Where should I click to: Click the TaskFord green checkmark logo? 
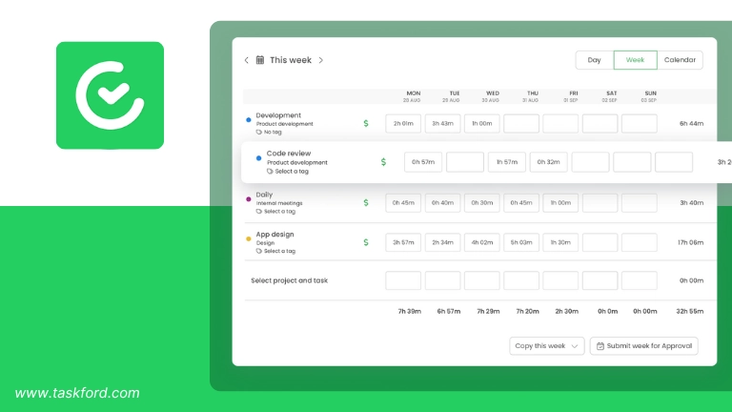[x=110, y=95]
